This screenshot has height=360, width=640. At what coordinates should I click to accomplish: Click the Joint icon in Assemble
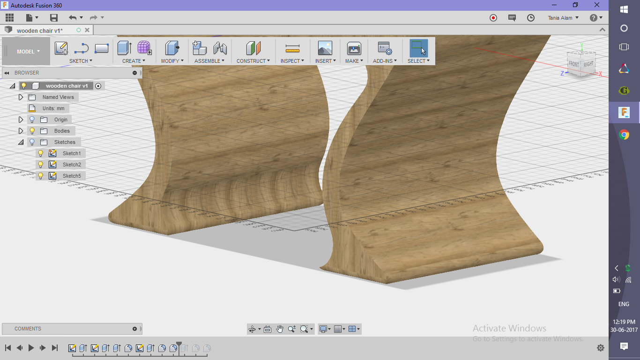pyautogui.click(x=220, y=48)
